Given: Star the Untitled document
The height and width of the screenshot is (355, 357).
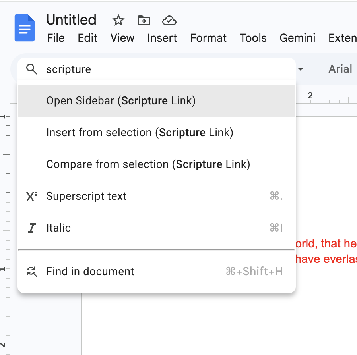Looking at the screenshot, I should (x=118, y=20).
